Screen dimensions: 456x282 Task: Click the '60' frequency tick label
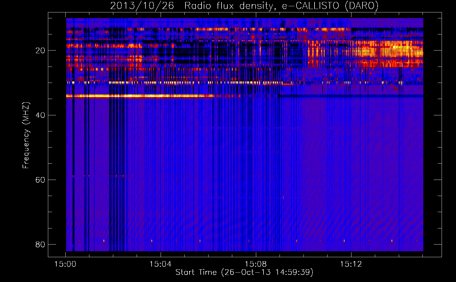[40, 180]
